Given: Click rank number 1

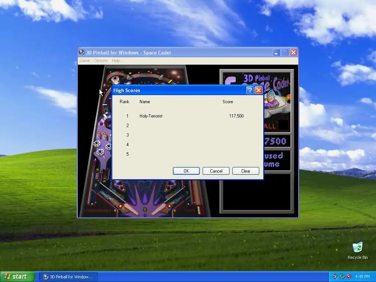Looking at the screenshot, I should click(127, 116).
